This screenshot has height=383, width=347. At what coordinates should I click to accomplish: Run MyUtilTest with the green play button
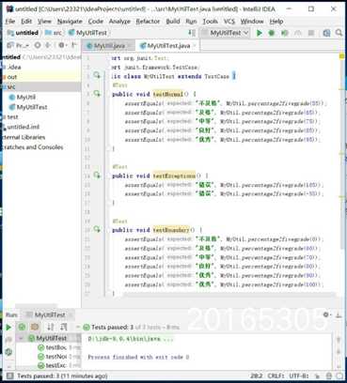(x=259, y=33)
